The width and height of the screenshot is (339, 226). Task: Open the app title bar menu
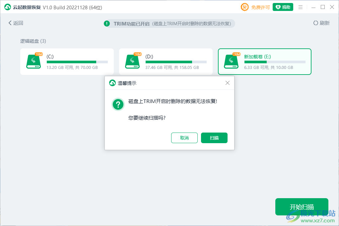click(x=301, y=7)
